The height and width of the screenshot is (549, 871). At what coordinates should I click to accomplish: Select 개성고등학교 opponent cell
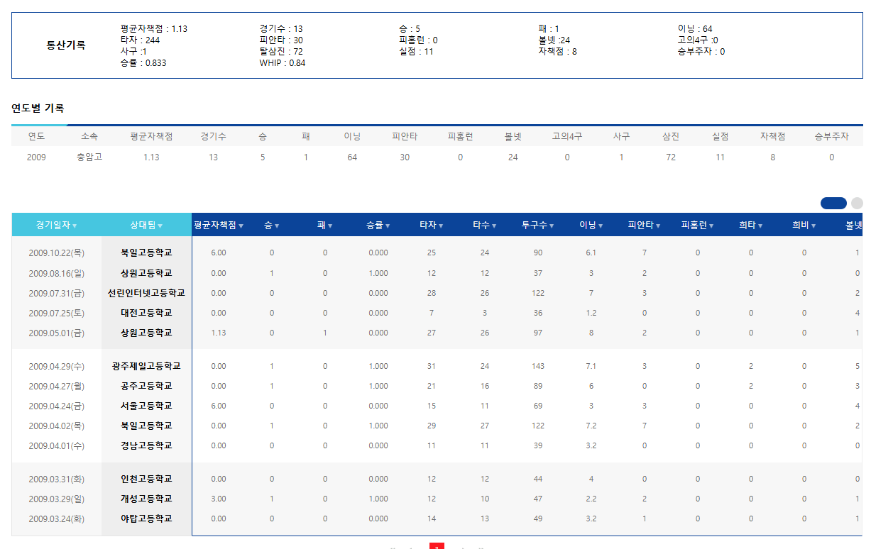pyautogui.click(x=146, y=499)
